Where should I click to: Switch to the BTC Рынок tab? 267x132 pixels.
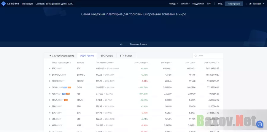click(x=107, y=56)
